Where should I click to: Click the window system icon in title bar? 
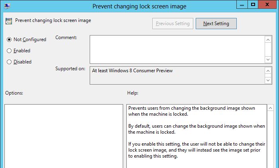pyautogui.click(x=7, y=6)
